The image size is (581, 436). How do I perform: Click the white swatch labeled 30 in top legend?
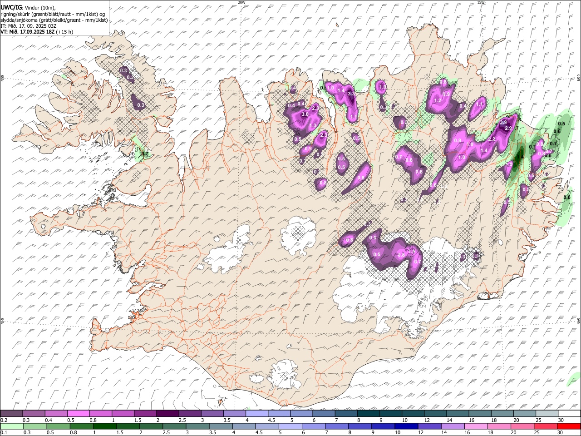pyautogui.click(x=569, y=413)
